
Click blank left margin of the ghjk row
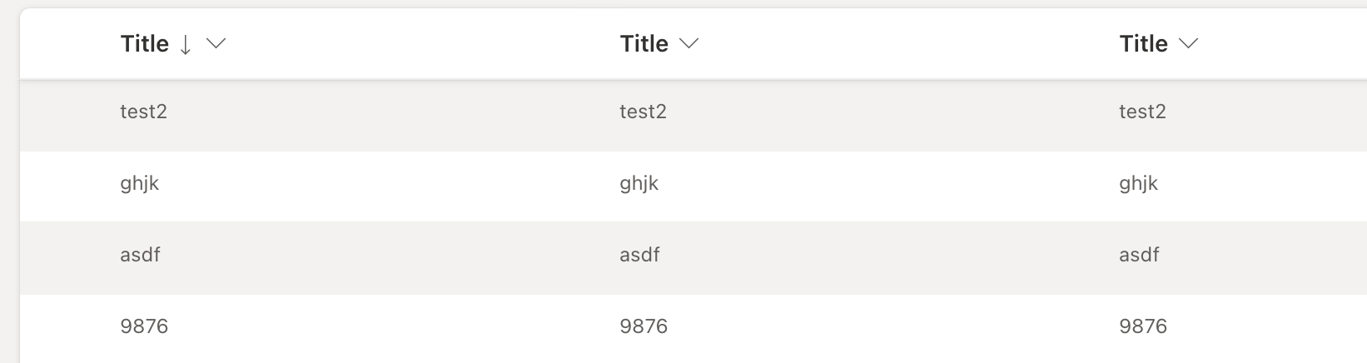70,186
